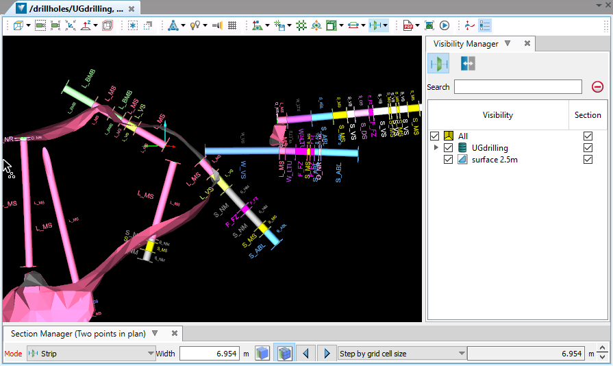Uncheck visibility checkbox for UGdrilling
The image size is (613, 366).
tap(449, 148)
